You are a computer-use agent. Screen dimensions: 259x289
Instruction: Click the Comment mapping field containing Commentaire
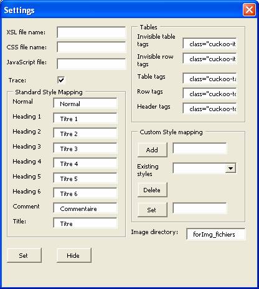point(85,208)
